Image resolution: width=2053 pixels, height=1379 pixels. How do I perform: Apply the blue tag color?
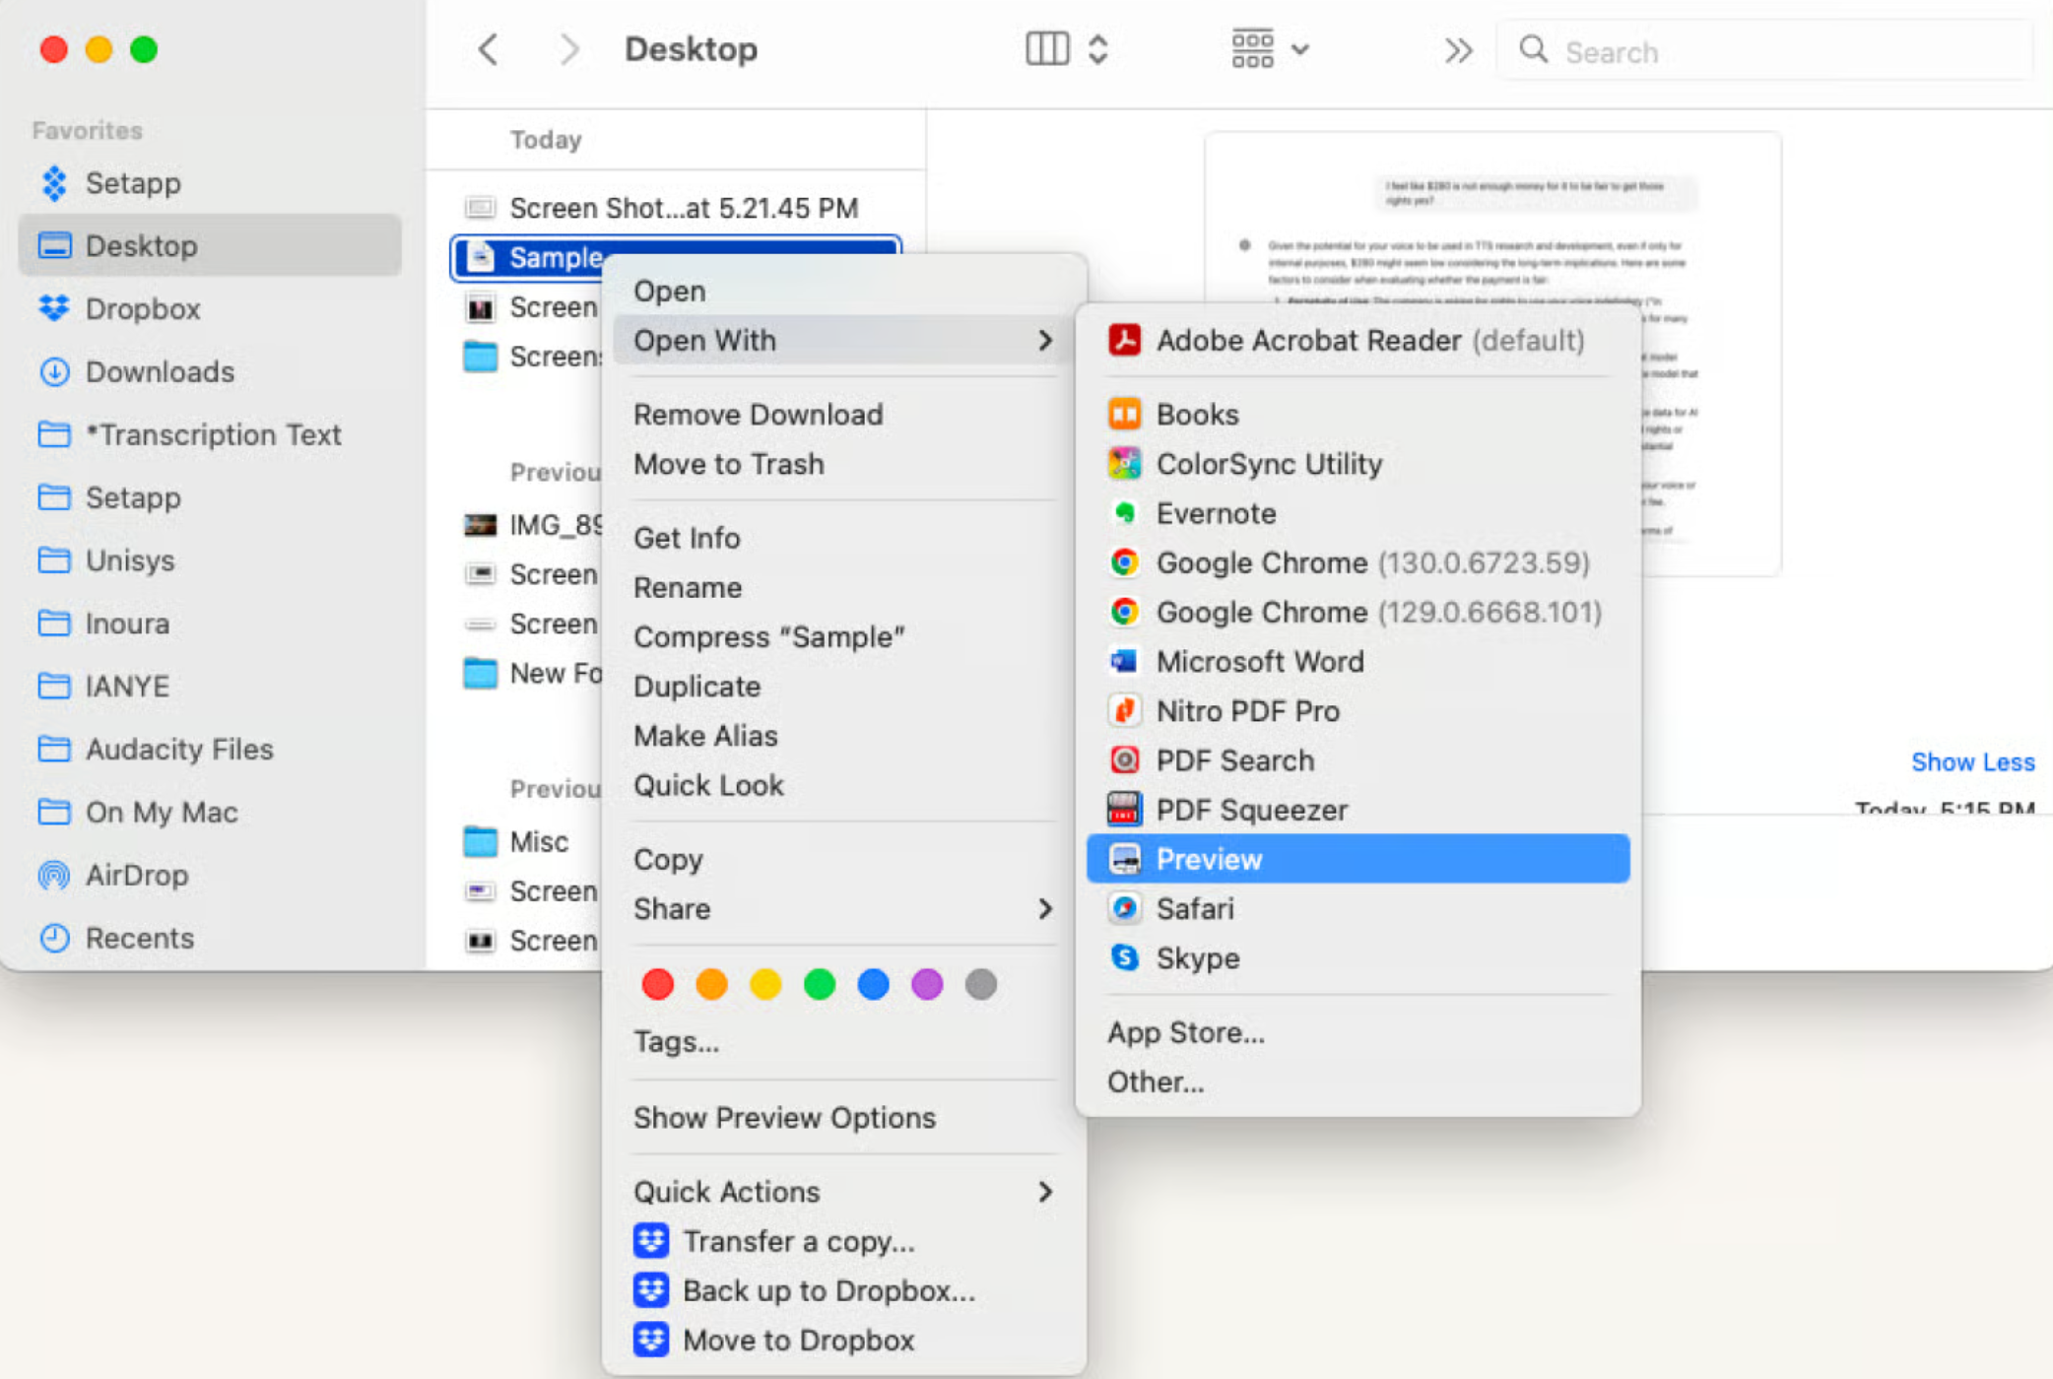click(873, 983)
